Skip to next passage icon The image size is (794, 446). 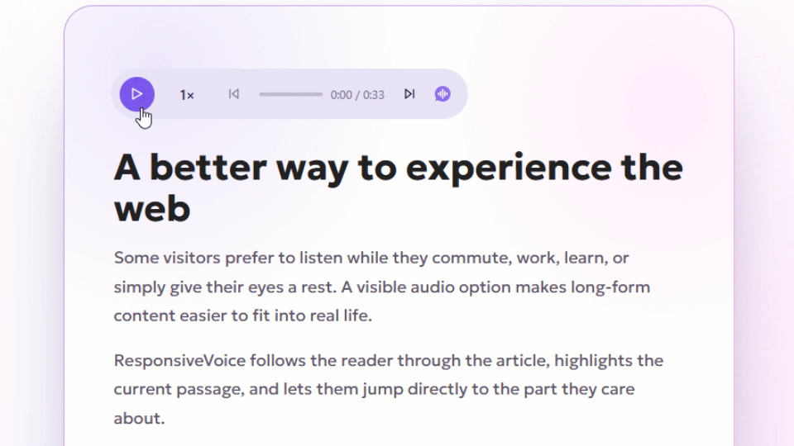click(x=409, y=94)
